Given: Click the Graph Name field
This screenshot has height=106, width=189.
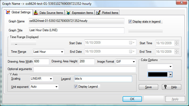Looking at the screenshot, I should 77,21.
